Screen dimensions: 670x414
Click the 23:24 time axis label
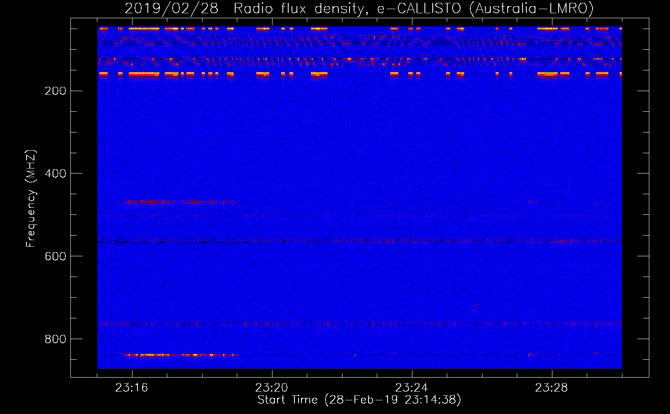(412, 388)
